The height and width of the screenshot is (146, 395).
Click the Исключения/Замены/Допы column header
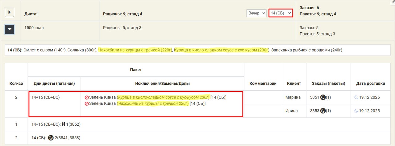[x=162, y=83]
